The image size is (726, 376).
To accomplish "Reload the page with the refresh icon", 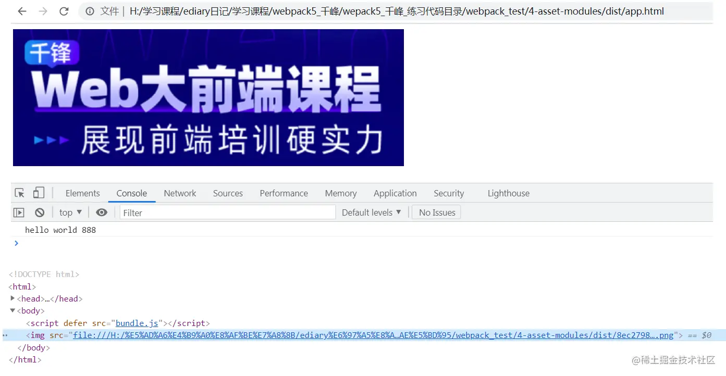I will click(x=64, y=11).
